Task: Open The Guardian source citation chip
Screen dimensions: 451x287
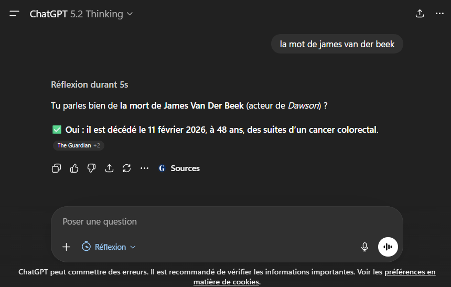Action: coord(79,145)
